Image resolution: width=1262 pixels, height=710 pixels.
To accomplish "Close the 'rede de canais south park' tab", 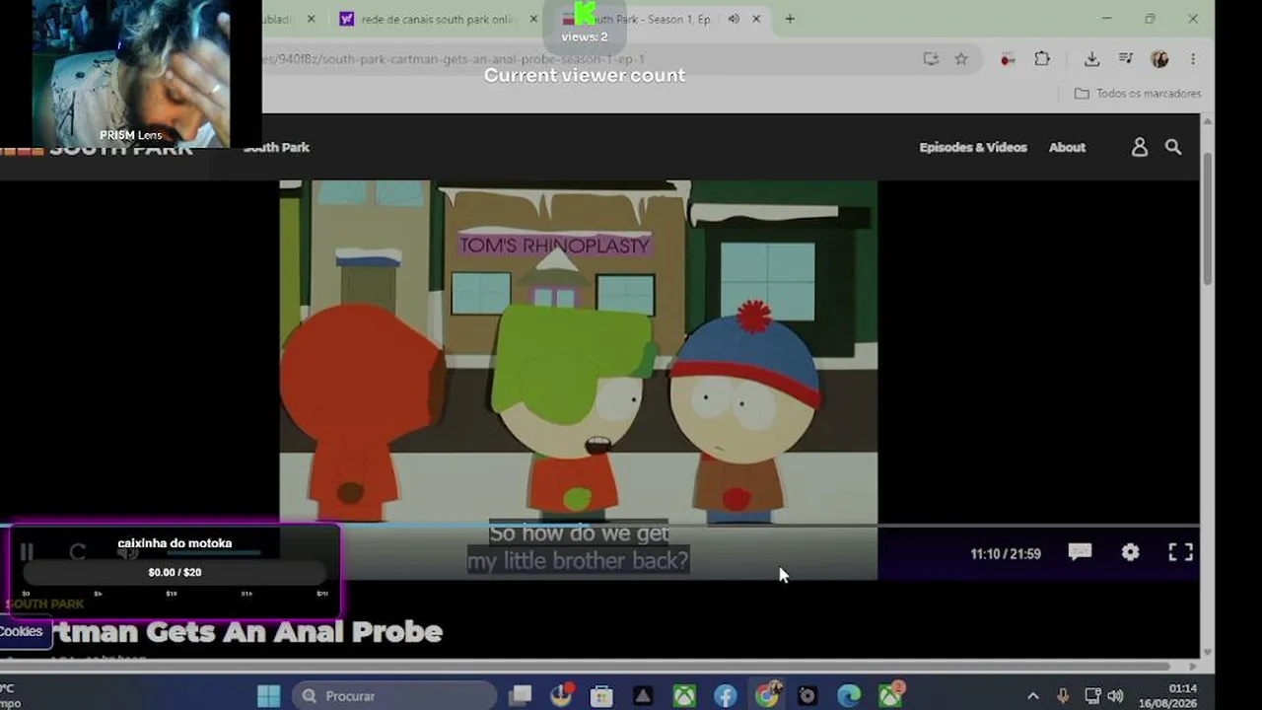I will pyautogui.click(x=533, y=19).
